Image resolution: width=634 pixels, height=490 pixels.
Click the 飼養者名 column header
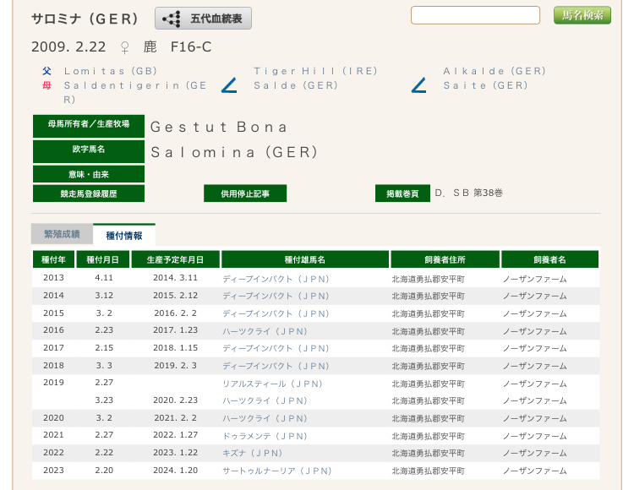click(549, 259)
